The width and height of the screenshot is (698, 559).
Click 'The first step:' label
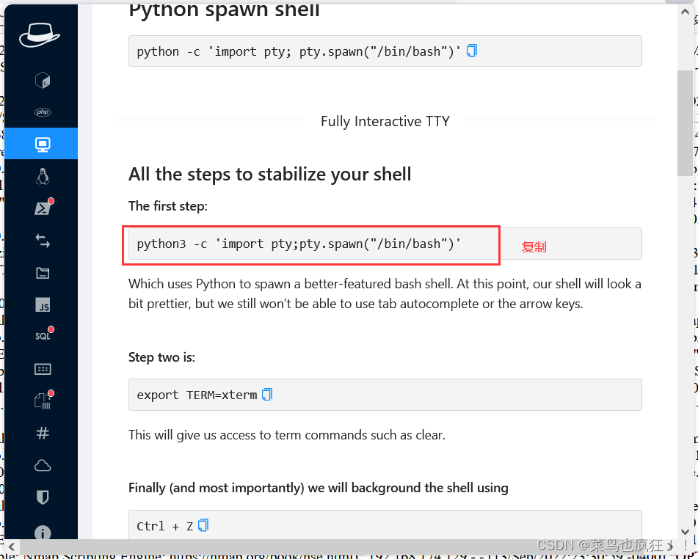pos(168,206)
